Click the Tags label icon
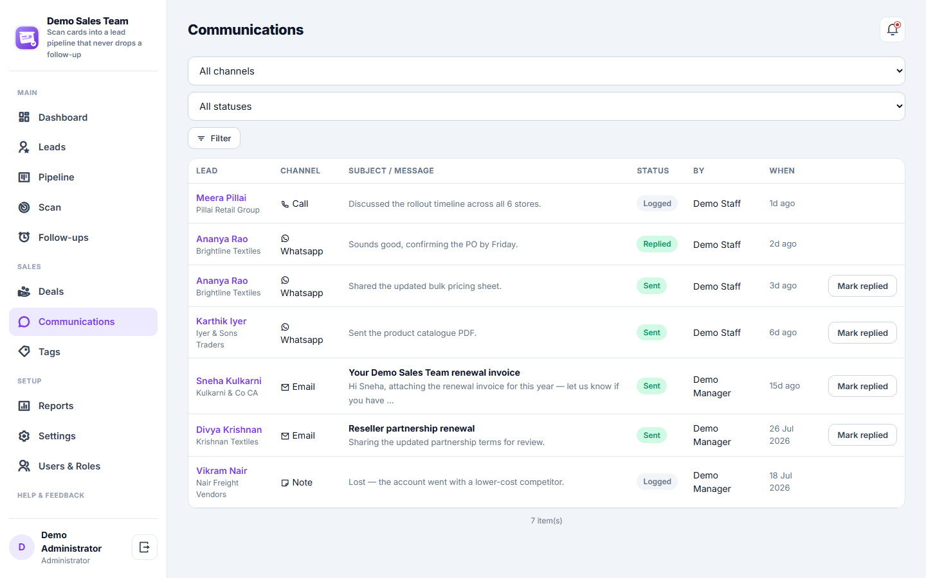 click(x=24, y=352)
